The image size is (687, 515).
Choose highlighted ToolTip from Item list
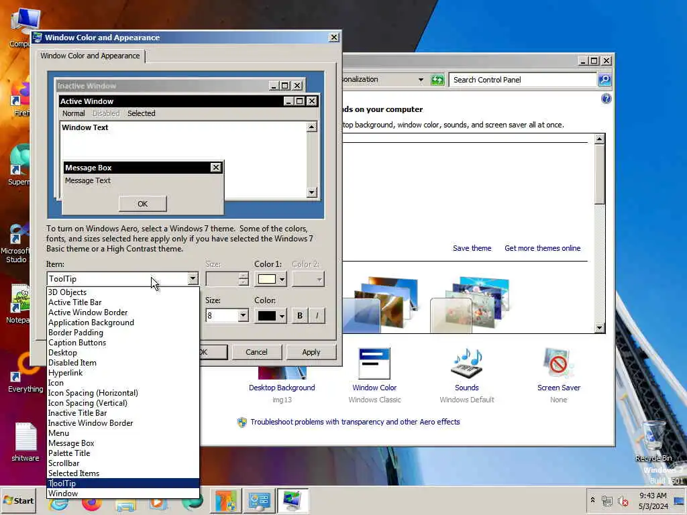pyautogui.click(x=123, y=483)
